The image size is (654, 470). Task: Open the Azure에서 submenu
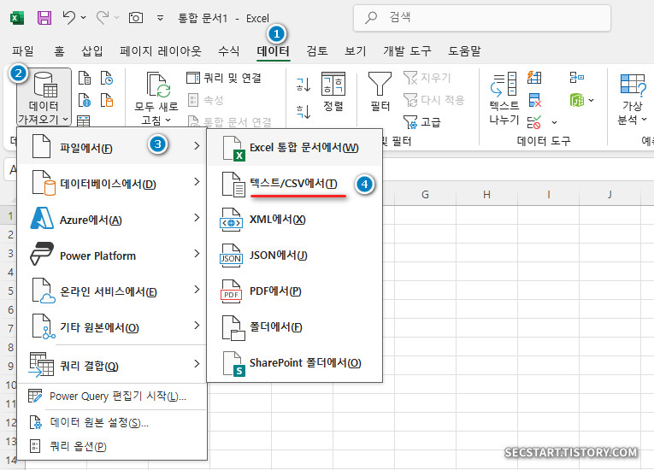point(112,219)
